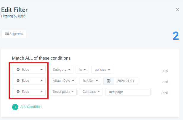Click the download icon in first Edoc row
Image resolution: width=183 pixels, height=120 pixels.
pyautogui.click(x=18, y=70)
